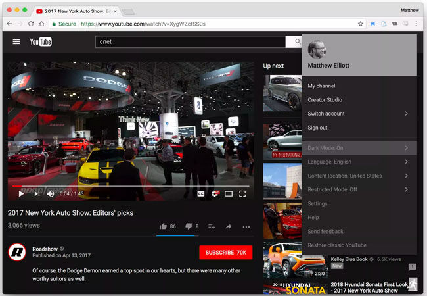The width and height of the screenshot is (427, 296).
Task: Expand Language: English option
Action: coord(359,162)
